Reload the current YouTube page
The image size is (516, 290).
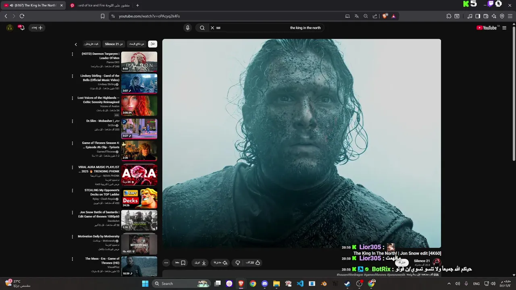22,16
